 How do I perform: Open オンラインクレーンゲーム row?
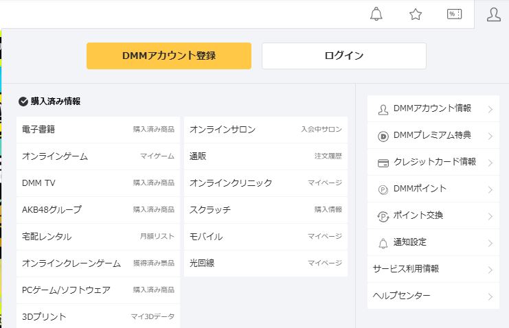click(98, 263)
